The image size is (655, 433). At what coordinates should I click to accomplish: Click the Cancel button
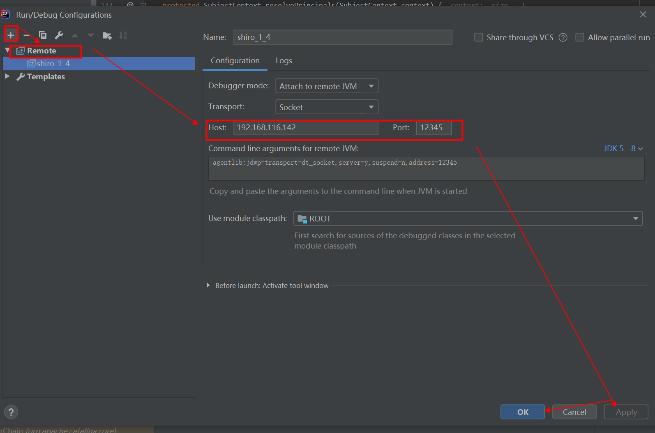click(x=574, y=412)
